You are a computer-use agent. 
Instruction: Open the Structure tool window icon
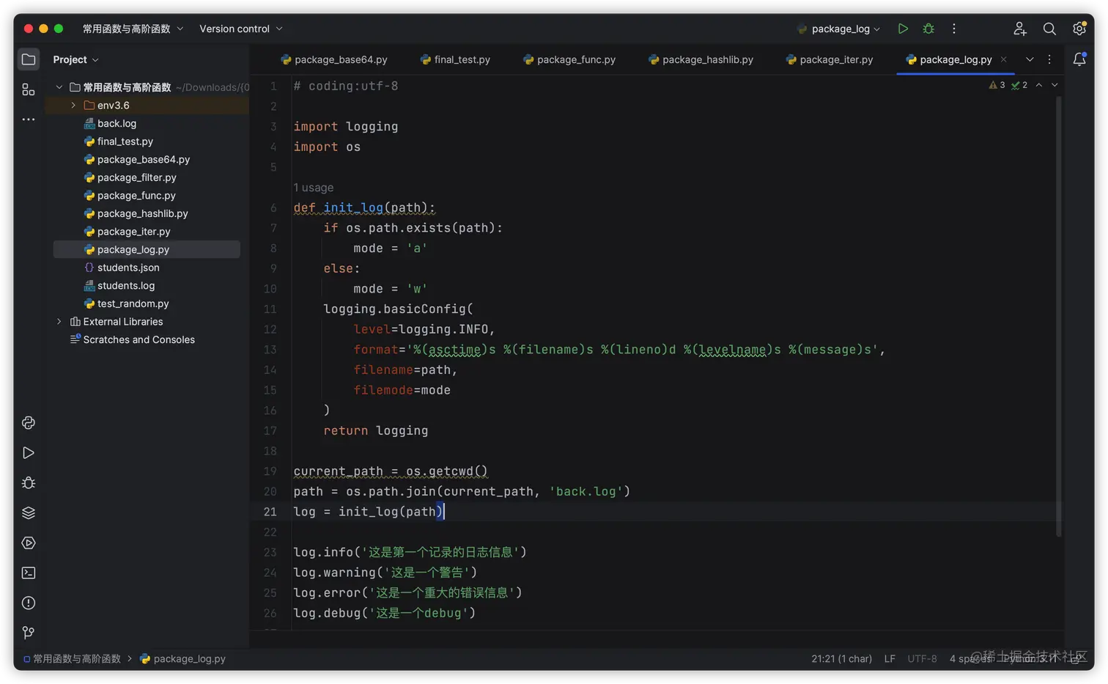tap(29, 89)
